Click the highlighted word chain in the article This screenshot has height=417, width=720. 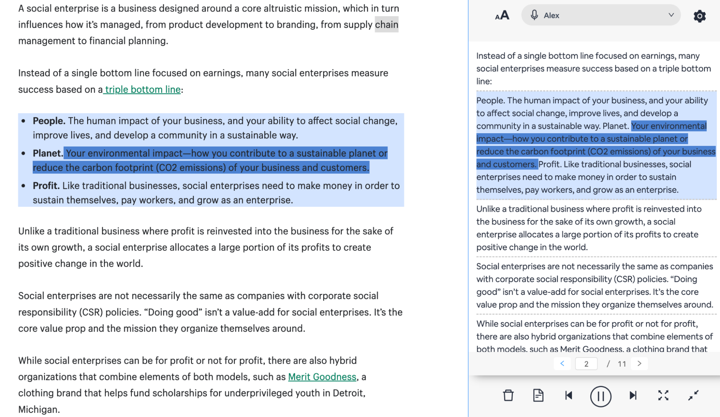386,24
